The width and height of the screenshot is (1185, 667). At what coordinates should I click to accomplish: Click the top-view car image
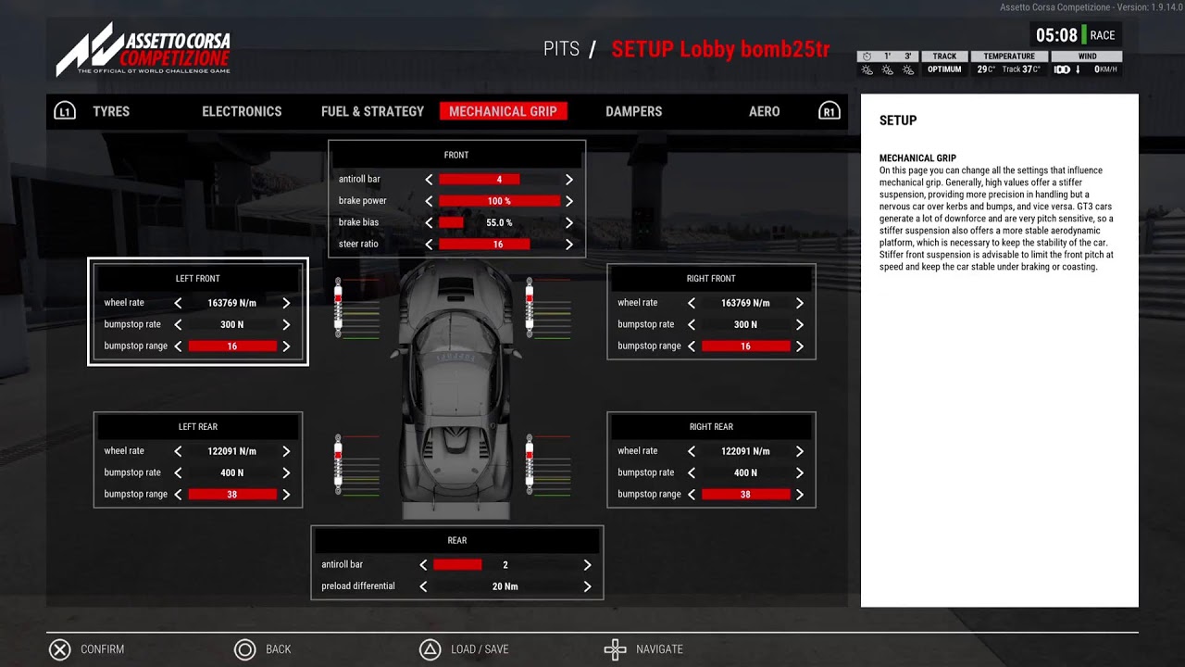click(456, 389)
